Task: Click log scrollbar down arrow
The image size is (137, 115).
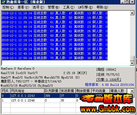Action: tap(132, 63)
